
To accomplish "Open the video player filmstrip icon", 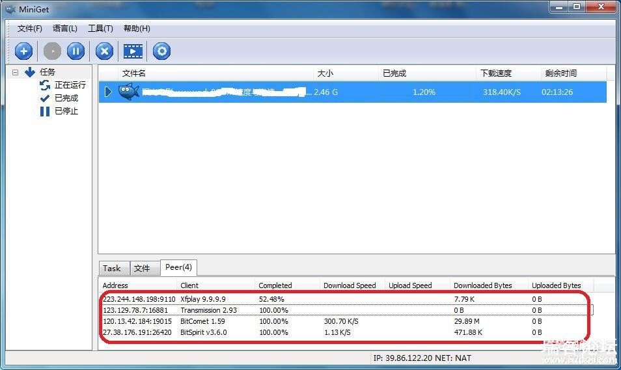I will [133, 51].
